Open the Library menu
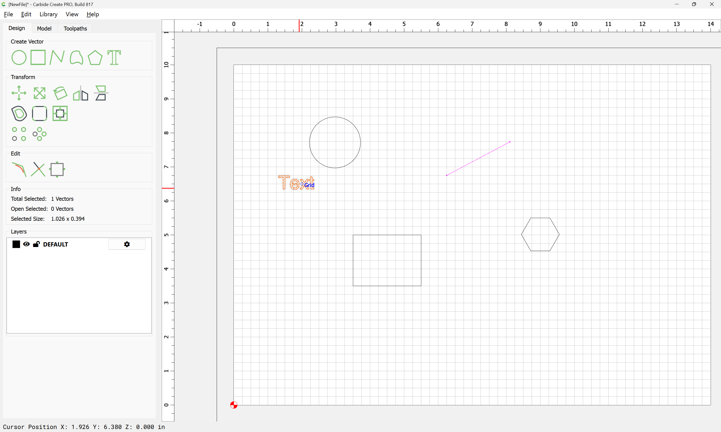This screenshot has height=432, width=721. pos(48,14)
